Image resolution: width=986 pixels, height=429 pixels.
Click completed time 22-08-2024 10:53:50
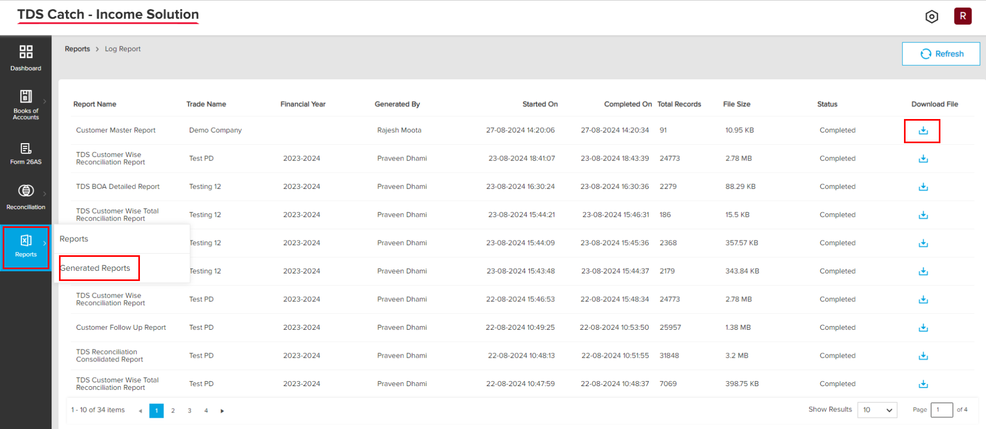[614, 328]
